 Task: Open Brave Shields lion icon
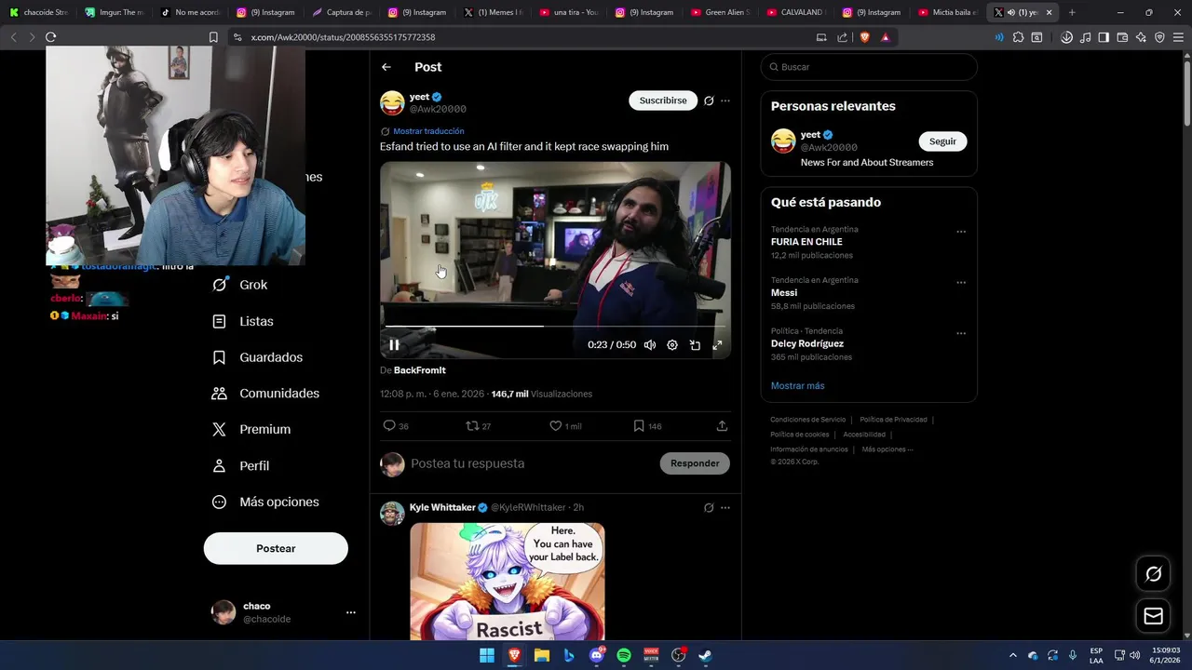coord(864,37)
